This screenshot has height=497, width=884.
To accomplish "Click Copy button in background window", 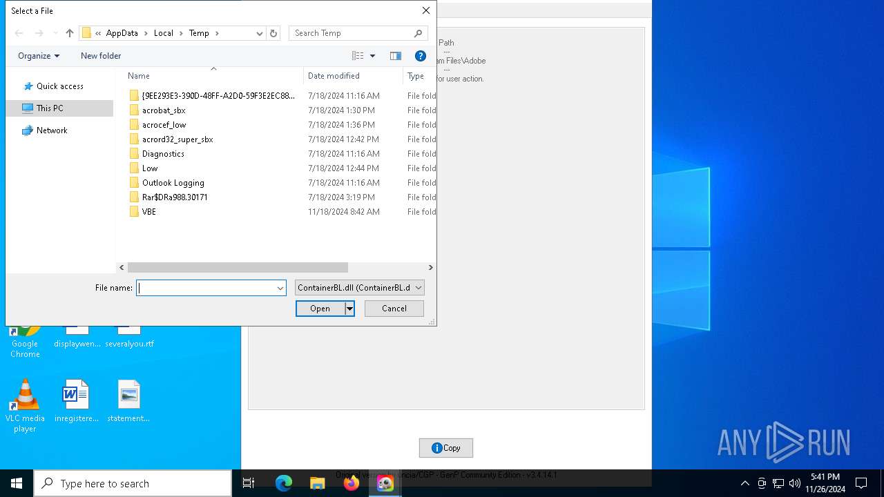I will tap(446, 448).
